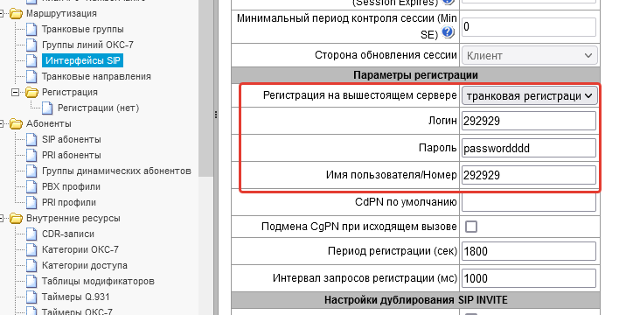Toggle Подмена CgPN при исходящем вызове
633x315 pixels.
pos(470,227)
